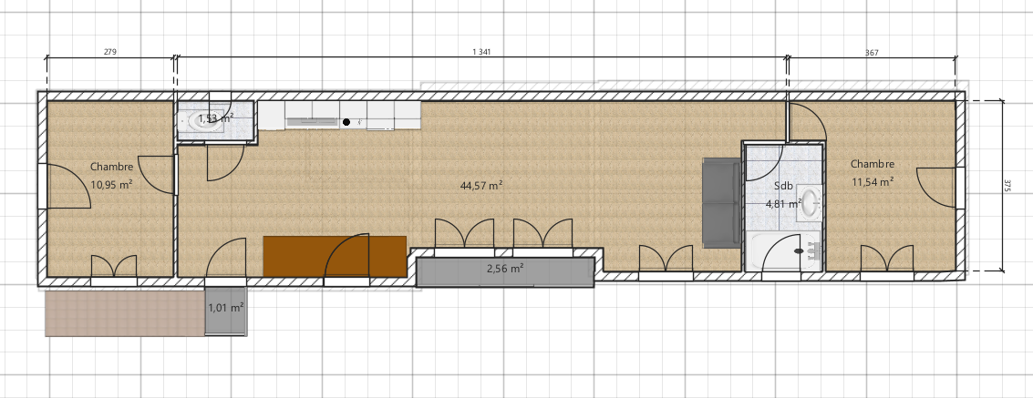1033x398 pixels.
Task: Select the left Chambre 10,95 m² room label
Action: [111, 176]
